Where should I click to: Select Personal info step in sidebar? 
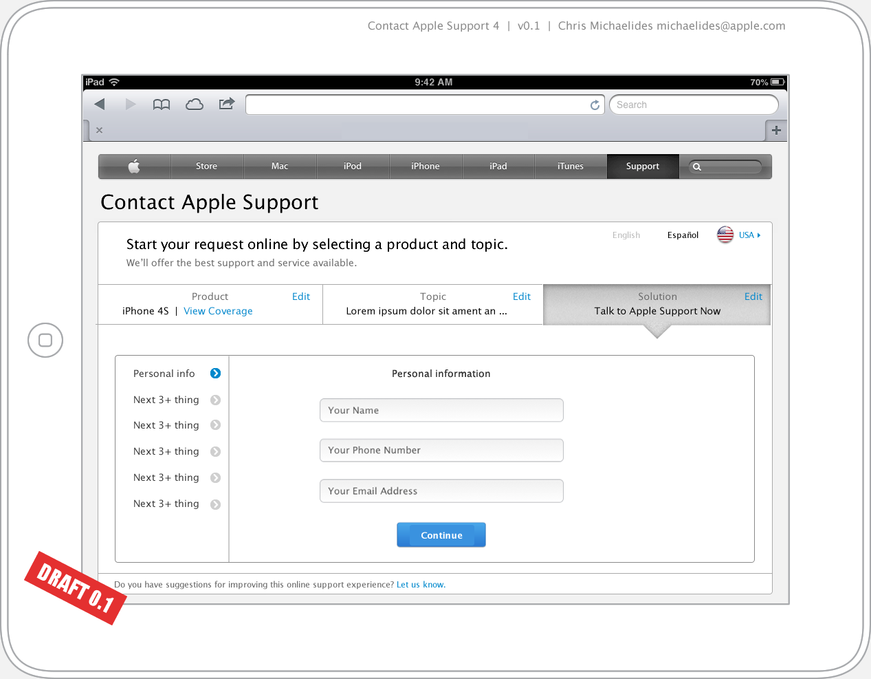[x=164, y=374]
